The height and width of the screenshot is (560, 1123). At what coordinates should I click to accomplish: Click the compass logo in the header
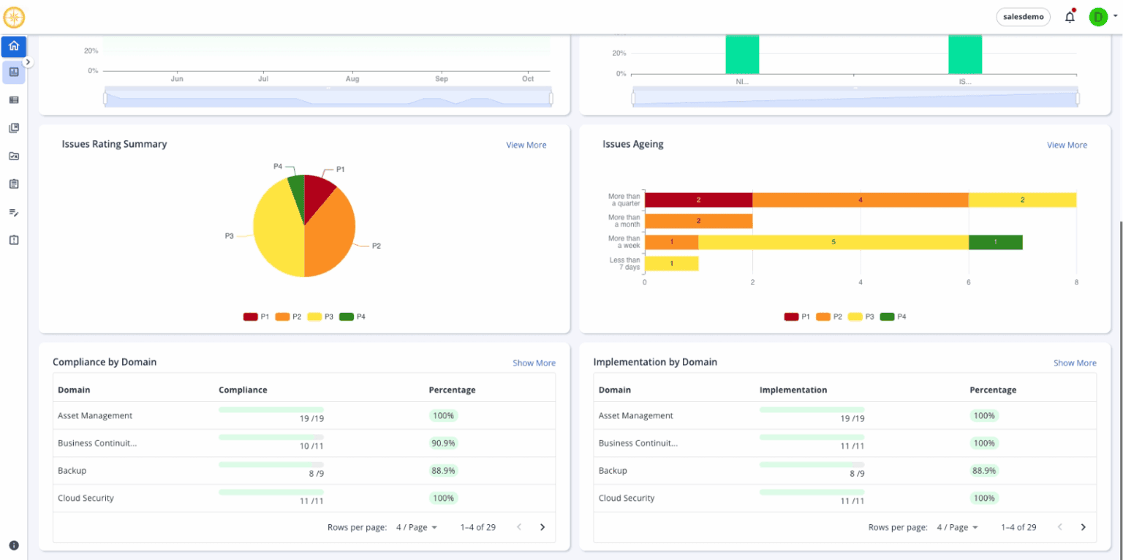coord(14,17)
